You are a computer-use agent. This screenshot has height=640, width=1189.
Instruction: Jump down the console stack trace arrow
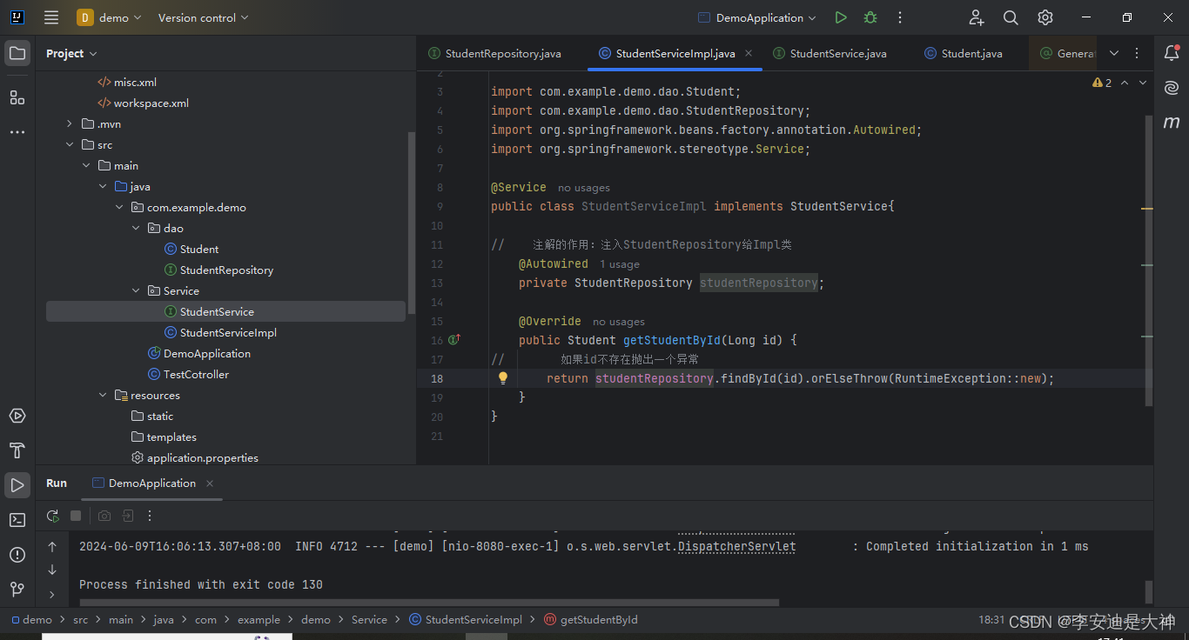(x=52, y=570)
